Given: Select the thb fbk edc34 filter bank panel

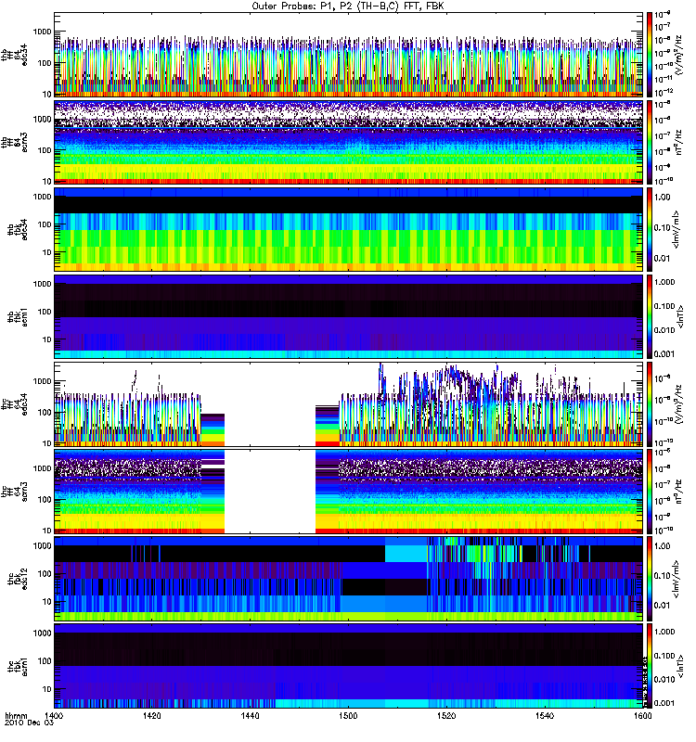Looking at the screenshot, I should [348, 229].
